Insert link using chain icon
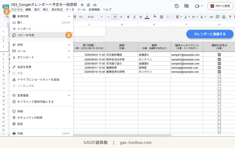The height and width of the screenshot is (148, 235). tap(211, 17)
